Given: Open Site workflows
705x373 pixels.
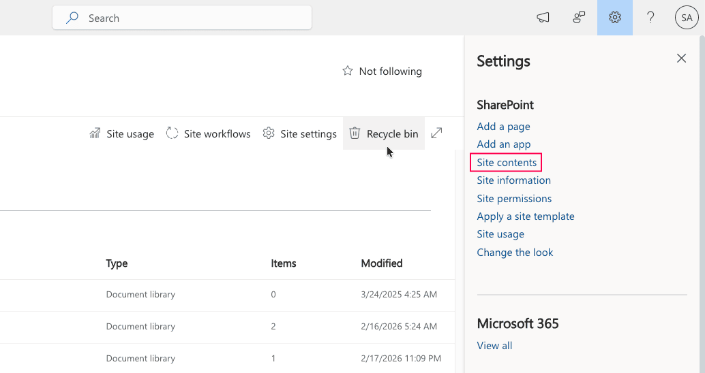Looking at the screenshot, I should coord(208,134).
